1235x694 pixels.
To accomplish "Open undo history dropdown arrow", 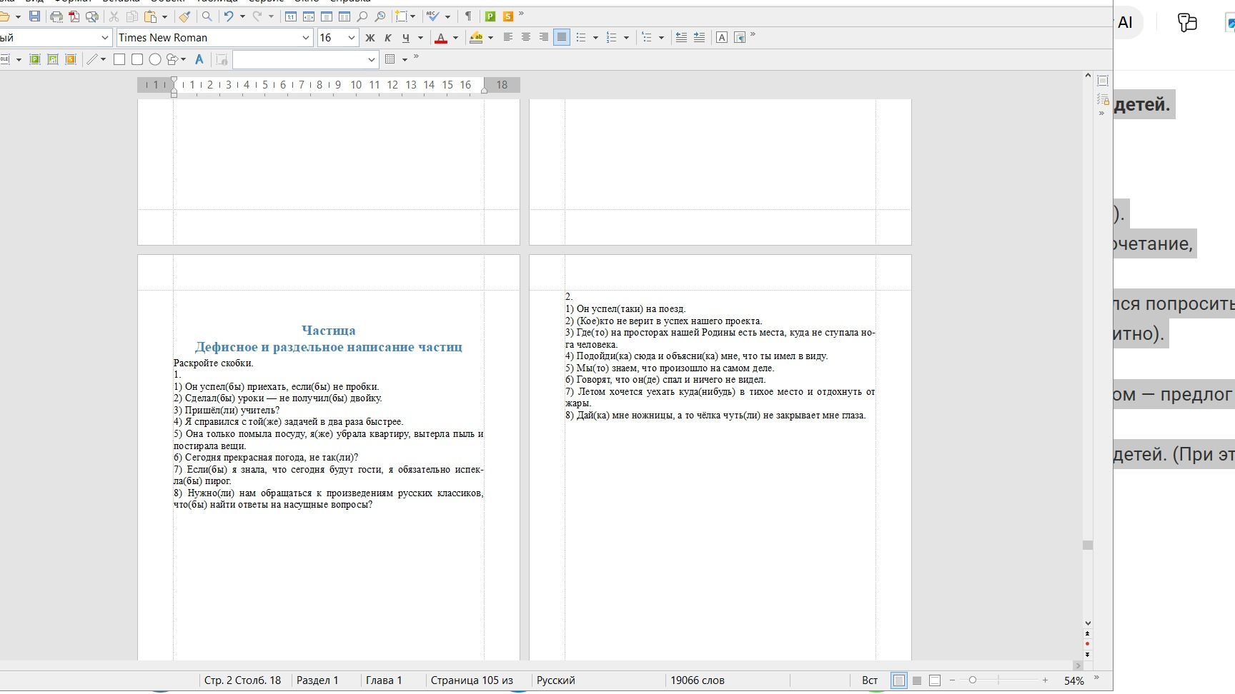I will 242,16.
